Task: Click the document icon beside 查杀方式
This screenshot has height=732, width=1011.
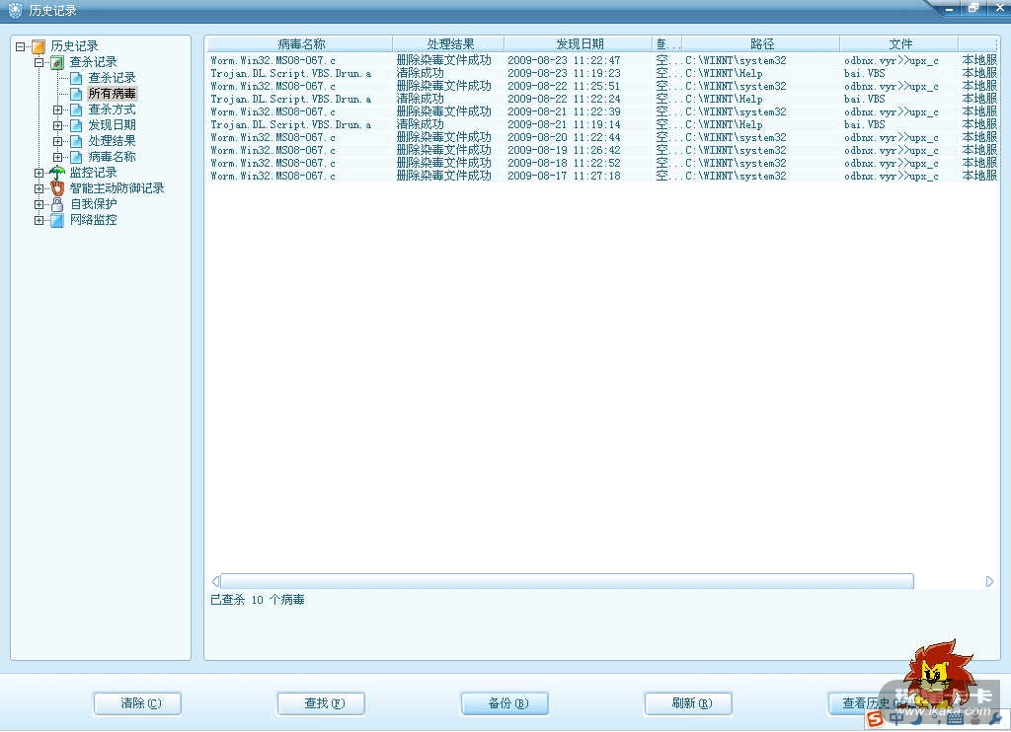Action: coord(76,110)
